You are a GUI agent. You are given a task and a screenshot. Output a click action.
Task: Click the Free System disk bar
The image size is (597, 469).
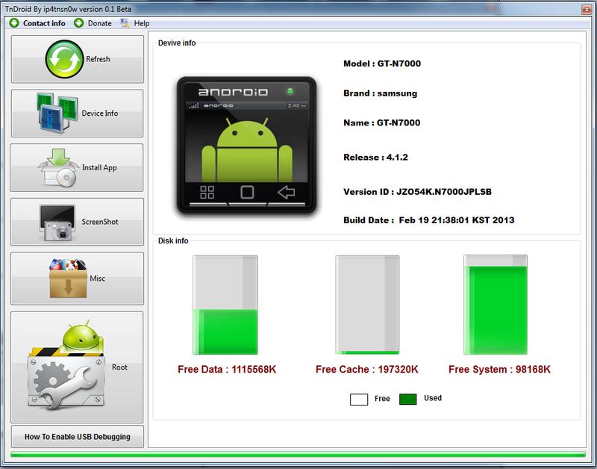[496, 305]
